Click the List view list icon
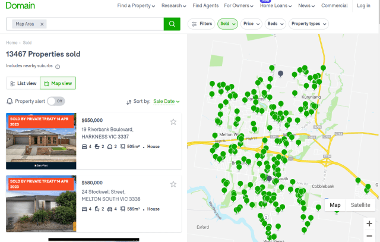 point(12,84)
